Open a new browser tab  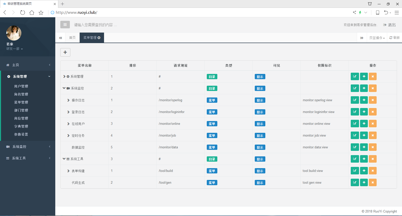tap(63, 4)
